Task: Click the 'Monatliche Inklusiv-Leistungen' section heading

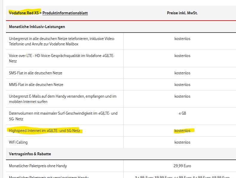Action: pos(37,27)
